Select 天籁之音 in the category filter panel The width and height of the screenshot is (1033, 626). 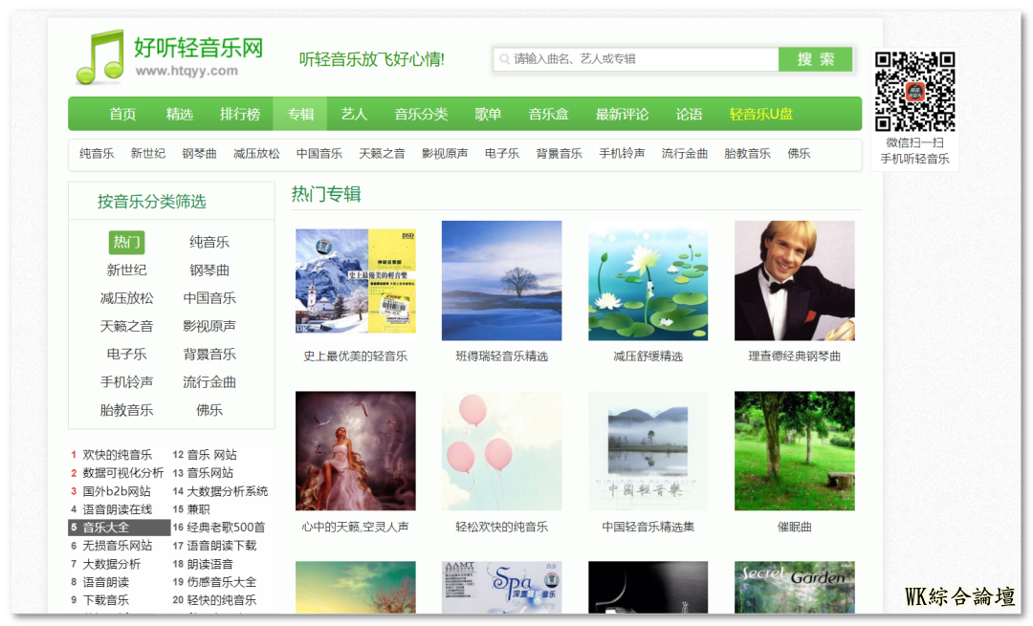click(x=126, y=326)
